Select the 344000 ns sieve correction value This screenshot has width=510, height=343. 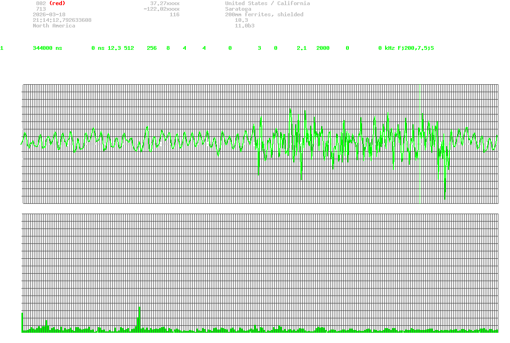click(47, 48)
